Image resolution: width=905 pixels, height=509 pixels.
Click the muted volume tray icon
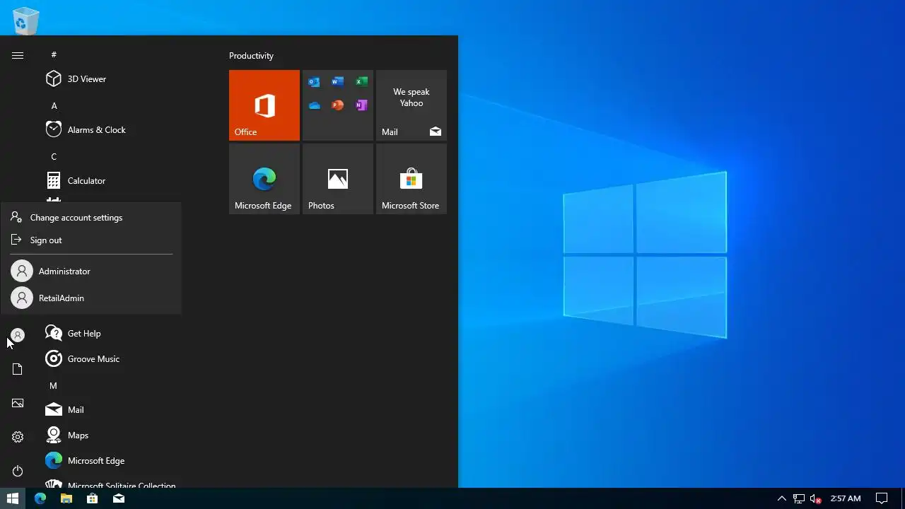pyautogui.click(x=815, y=498)
